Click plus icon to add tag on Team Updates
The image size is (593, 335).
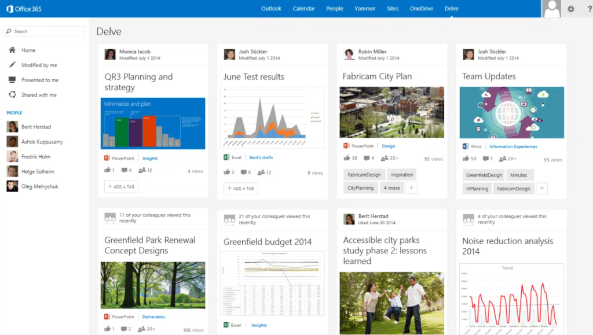click(541, 188)
